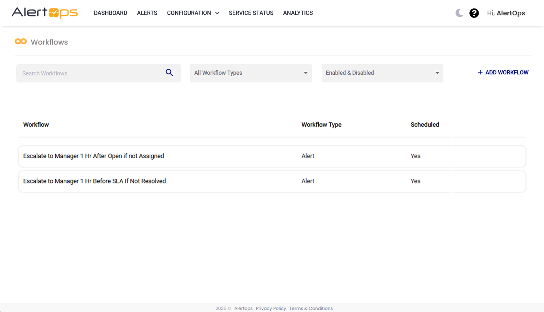The image size is (544, 312).
Task: Open help via the question mark icon
Action: pos(474,13)
